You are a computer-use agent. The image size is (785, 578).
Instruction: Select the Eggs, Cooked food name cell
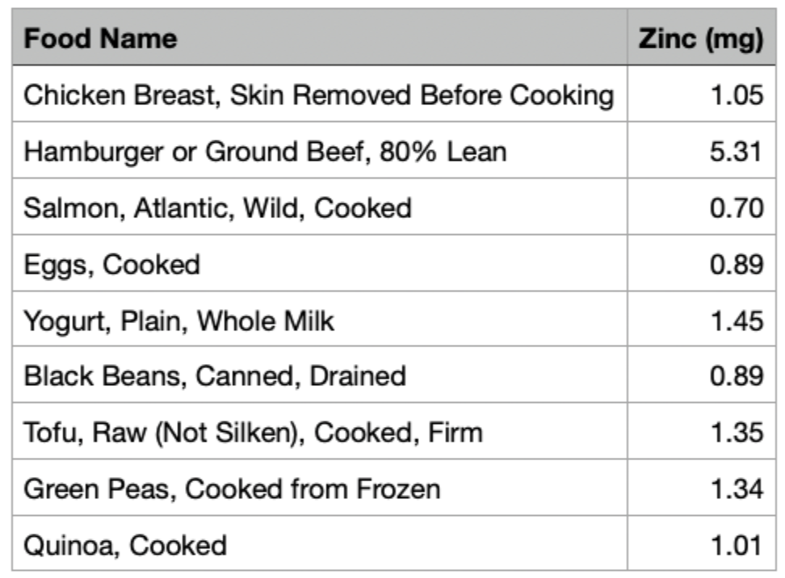319,263
